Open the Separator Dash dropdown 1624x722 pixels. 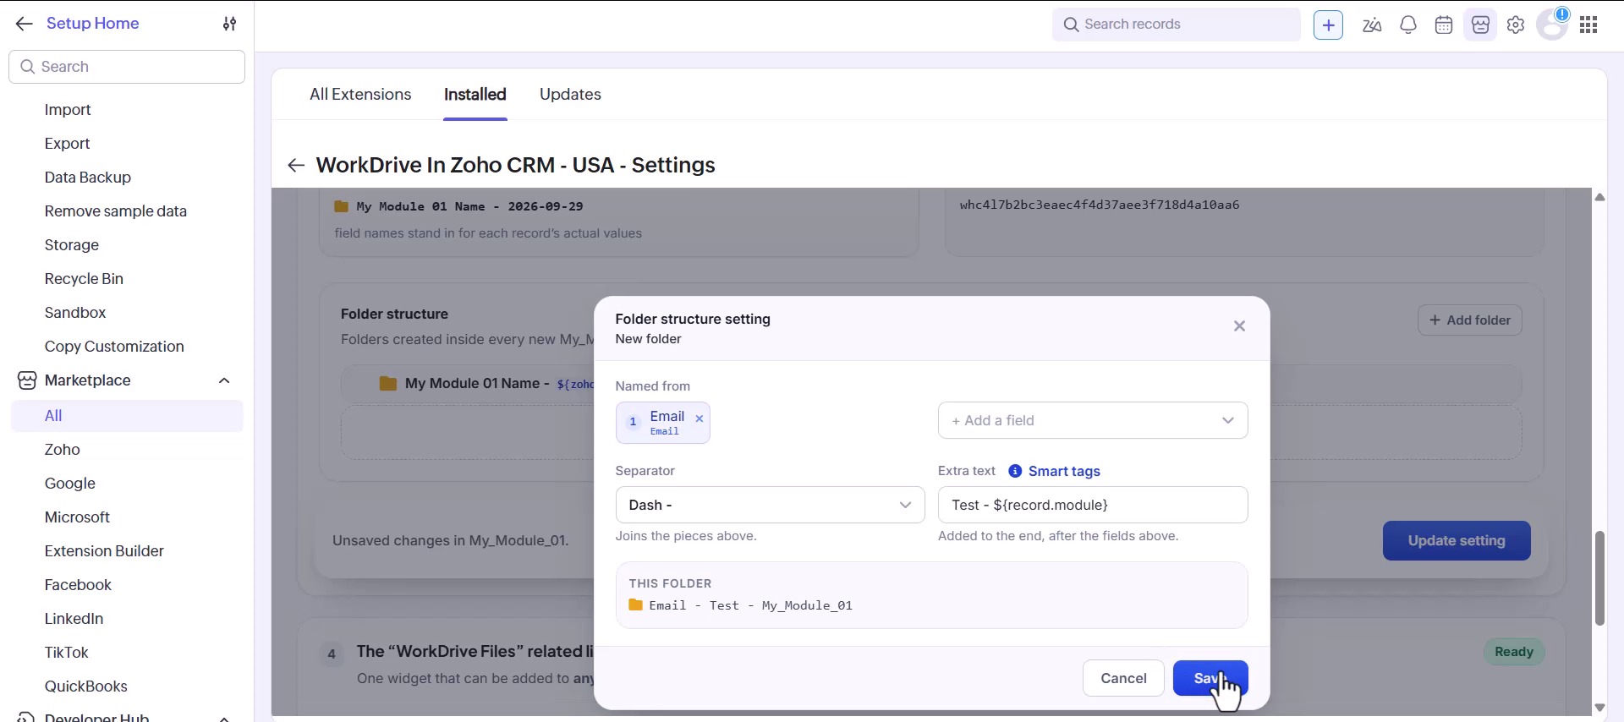(x=770, y=505)
